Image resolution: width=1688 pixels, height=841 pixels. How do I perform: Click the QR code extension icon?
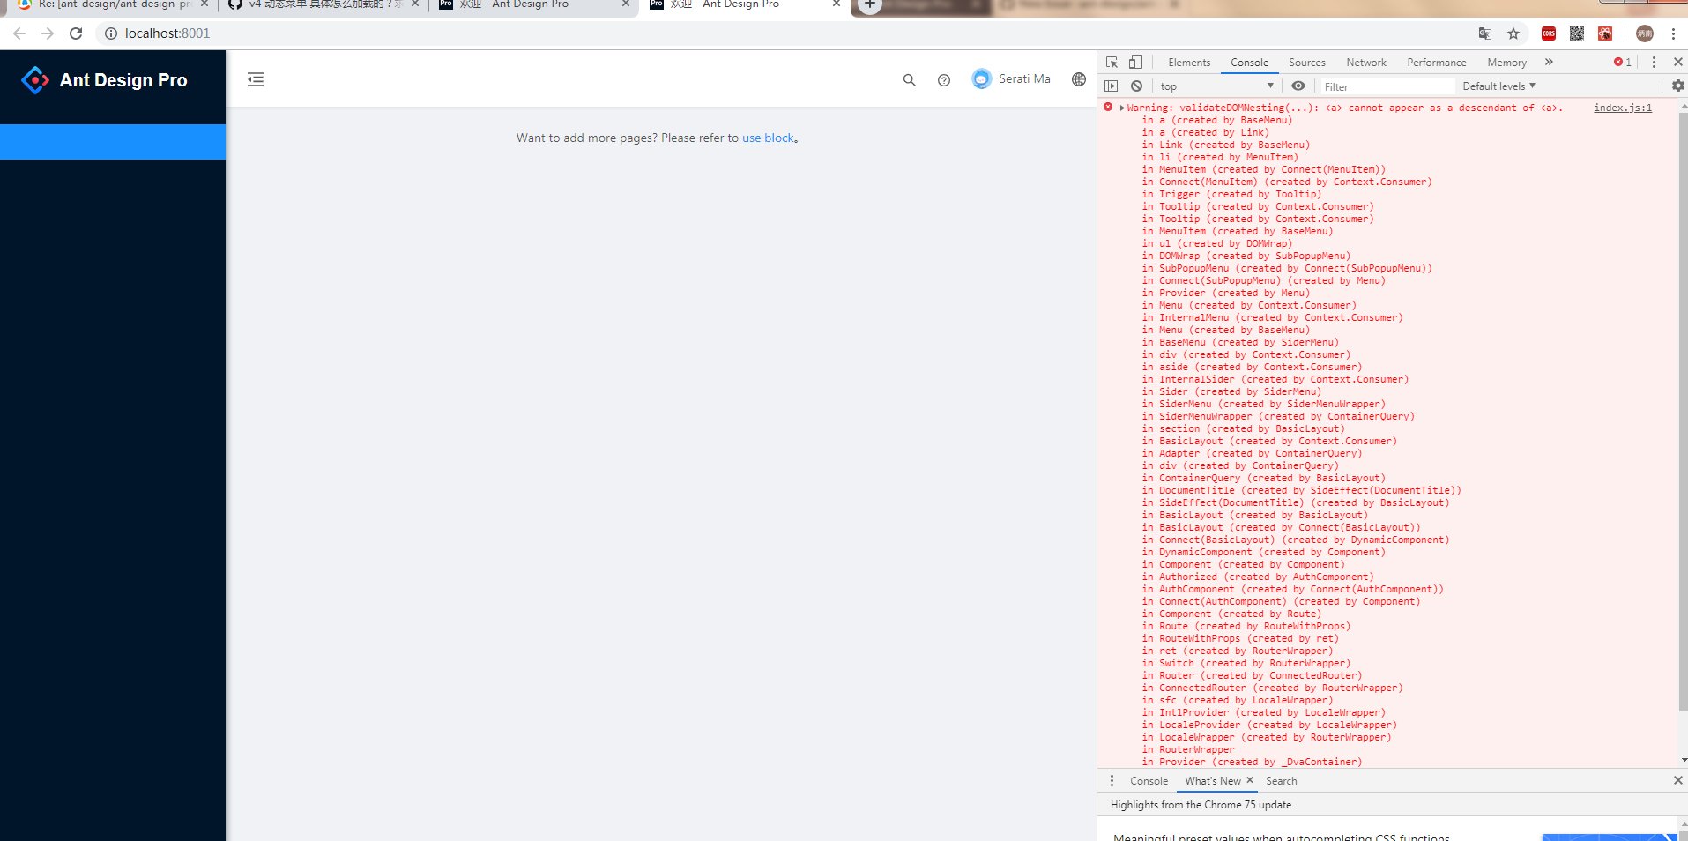click(x=1577, y=33)
